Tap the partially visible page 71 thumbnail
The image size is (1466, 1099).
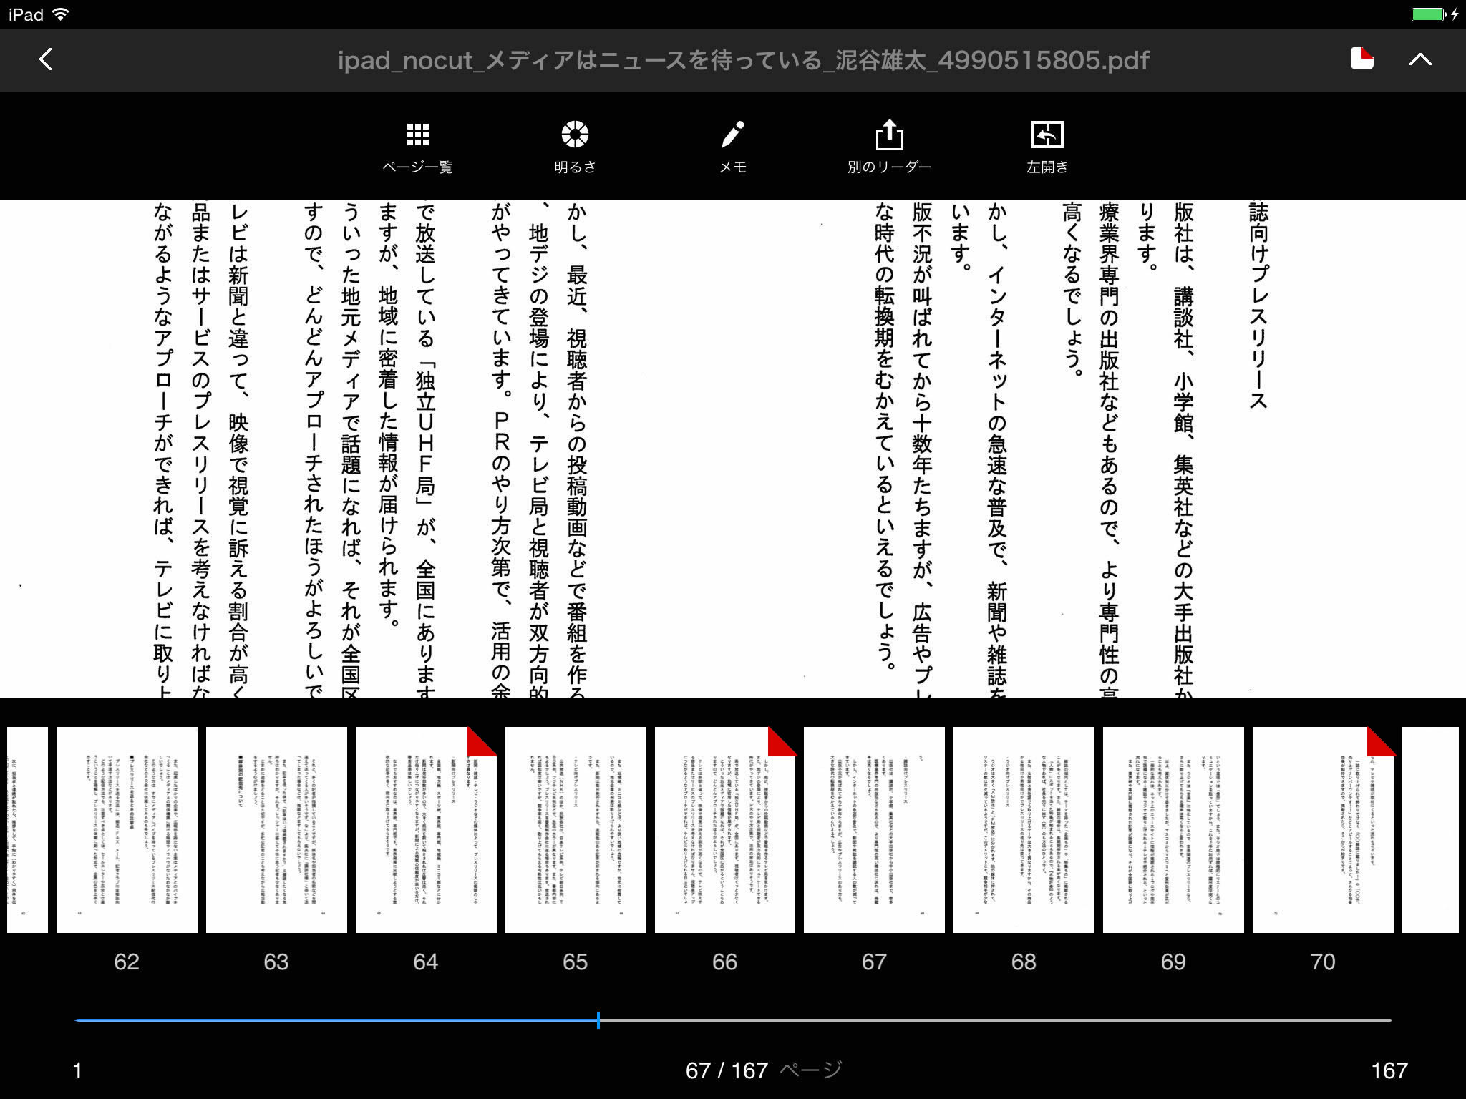(1430, 830)
